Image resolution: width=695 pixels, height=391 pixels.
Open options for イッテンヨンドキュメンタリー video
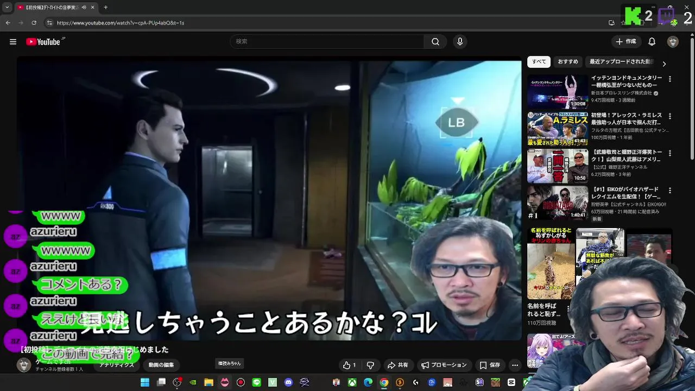pos(669,79)
